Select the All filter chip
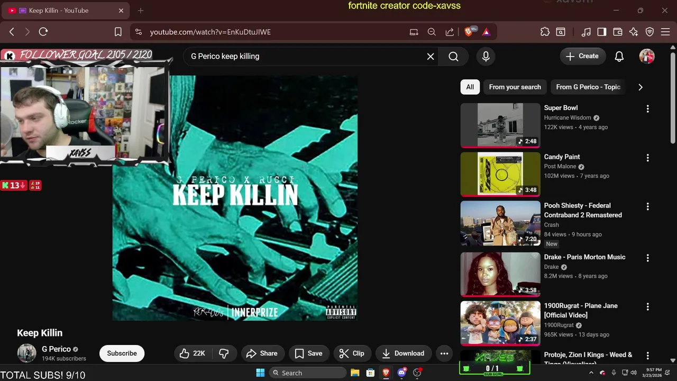 [470, 87]
